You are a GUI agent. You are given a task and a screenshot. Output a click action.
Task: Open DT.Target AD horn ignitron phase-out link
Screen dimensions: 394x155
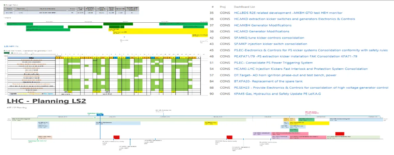pyautogui.click(x=285, y=75)
